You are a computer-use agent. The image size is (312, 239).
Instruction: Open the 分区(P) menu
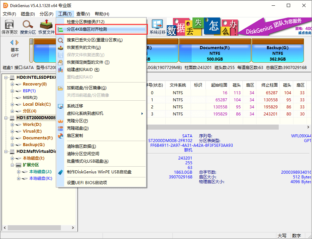click(x=46, y=14)
